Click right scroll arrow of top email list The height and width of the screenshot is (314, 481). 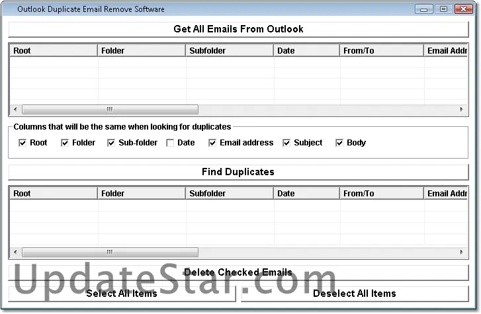tap(462, 109)
